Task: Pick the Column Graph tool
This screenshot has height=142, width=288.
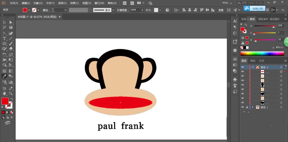Action: [11, 82]
